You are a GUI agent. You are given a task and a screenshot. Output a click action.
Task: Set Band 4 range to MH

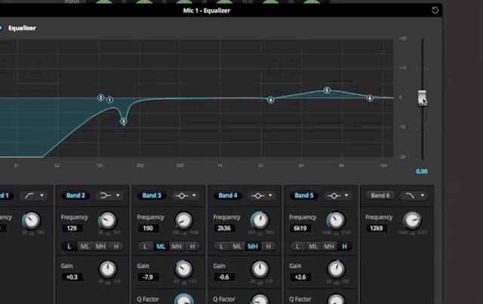253,247
